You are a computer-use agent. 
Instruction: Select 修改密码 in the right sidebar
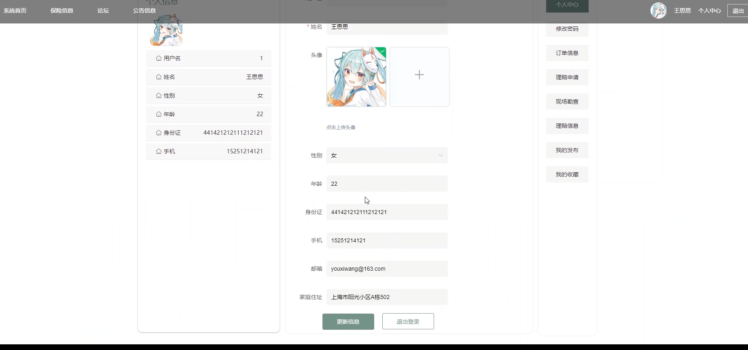coord(567,29)
